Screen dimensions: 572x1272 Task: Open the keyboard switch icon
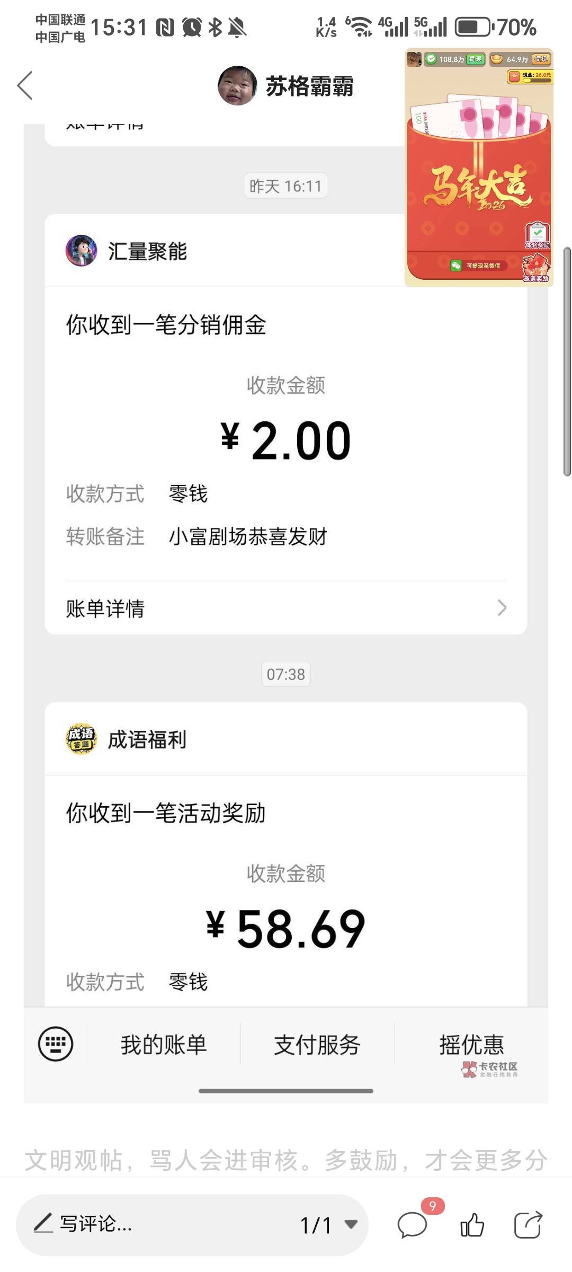coord(56,1044)
